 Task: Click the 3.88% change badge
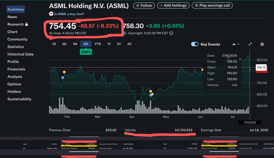(x=86, y=52)
